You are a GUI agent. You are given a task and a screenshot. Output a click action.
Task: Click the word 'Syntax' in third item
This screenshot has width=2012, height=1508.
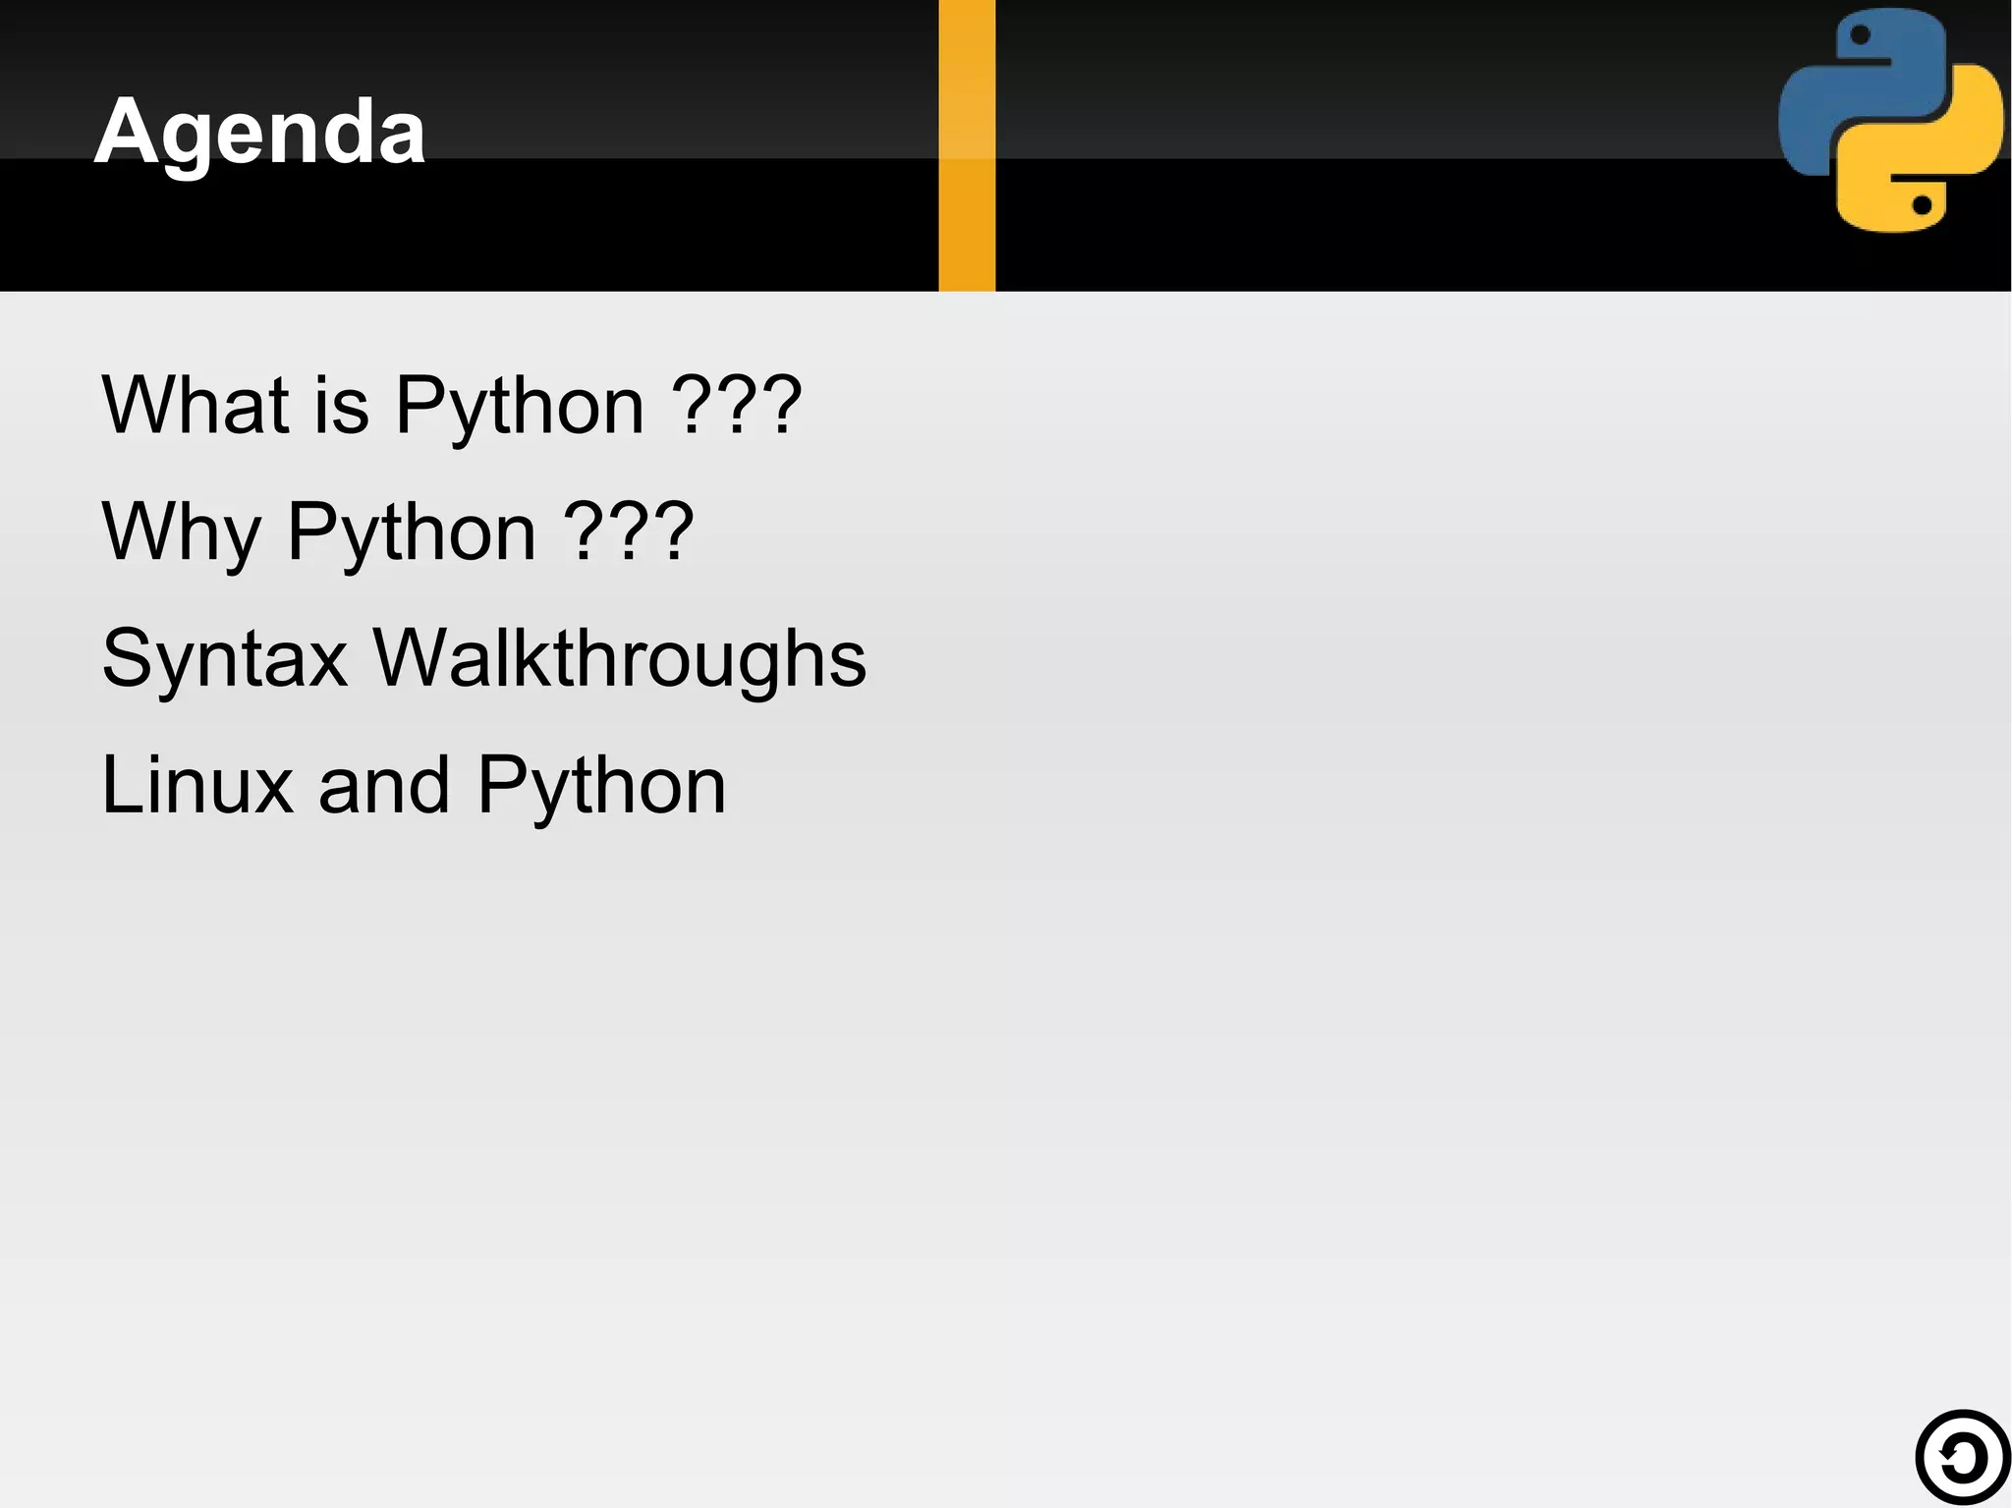point(225,658)
